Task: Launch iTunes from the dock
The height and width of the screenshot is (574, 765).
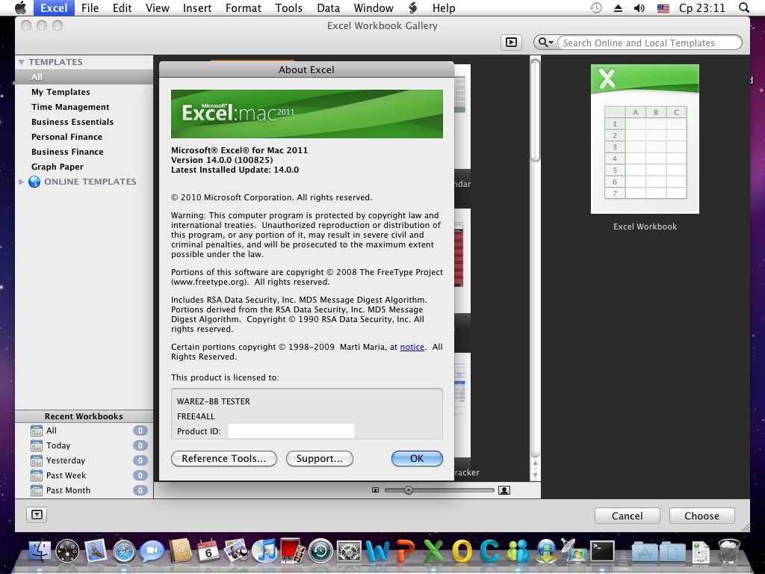Action: coord(264,551)
